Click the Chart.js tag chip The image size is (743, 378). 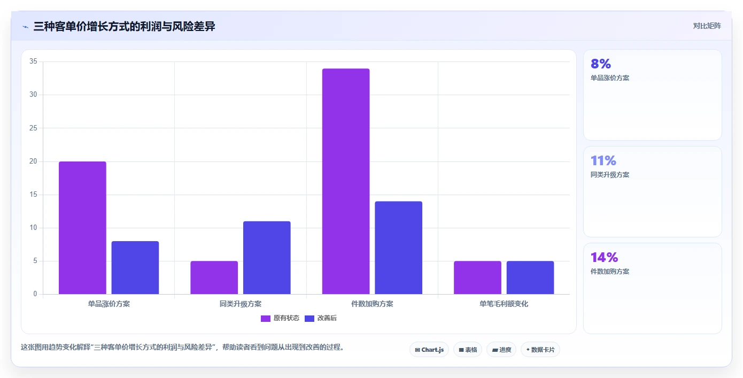(429, 350)
